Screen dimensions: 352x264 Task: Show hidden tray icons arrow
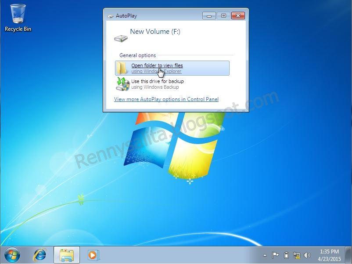click(265, 255)
